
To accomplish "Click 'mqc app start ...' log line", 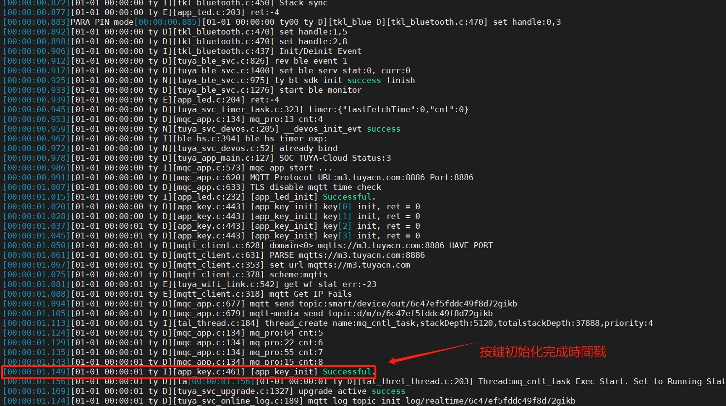I will point(291,168).
